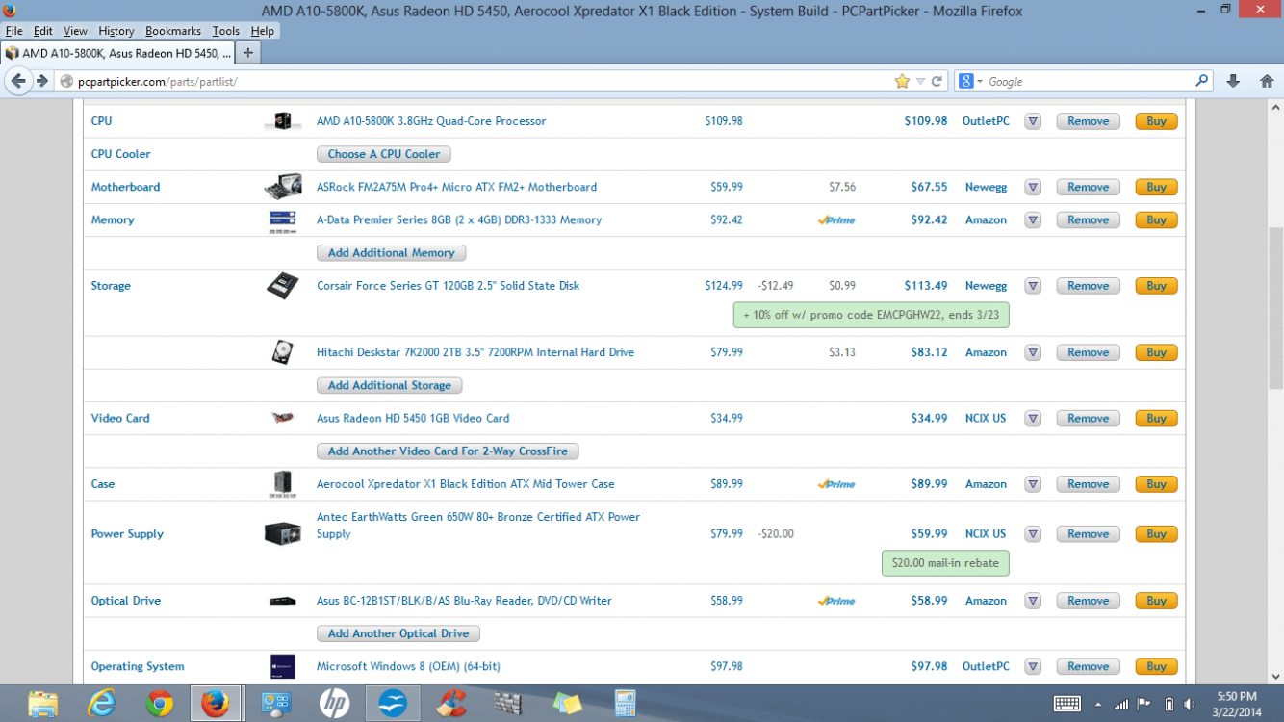The height and width of the screenshot is (722, 1284).
Task: Open the Bookmarks menu
Action: click(173, 31)
